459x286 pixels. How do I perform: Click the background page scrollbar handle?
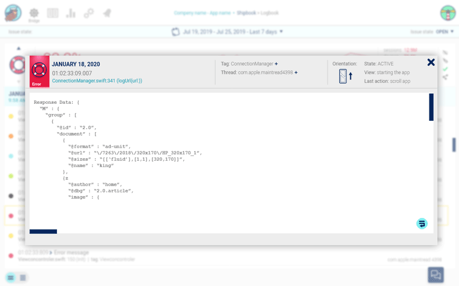[454, 145]
